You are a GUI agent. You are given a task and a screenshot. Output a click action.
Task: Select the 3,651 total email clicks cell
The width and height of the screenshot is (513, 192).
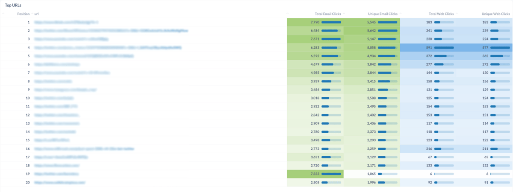point(314,157)
